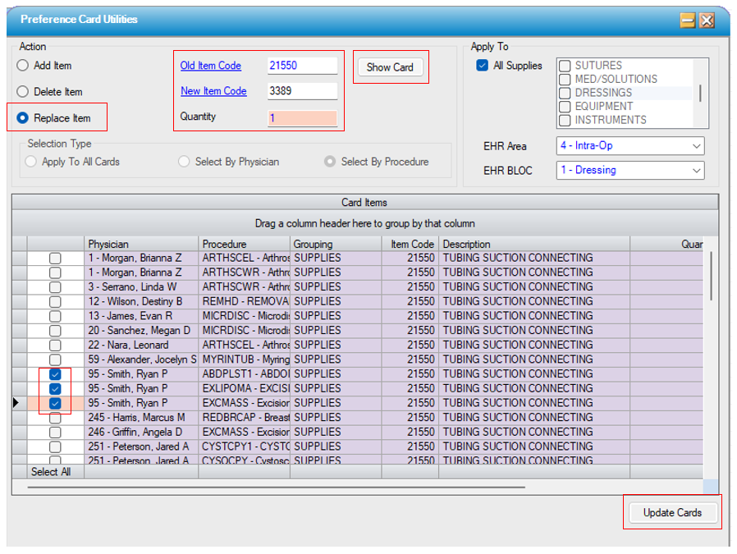Open the New Item Code lookup link
The width and height of the screenshot is (737, 554).
[213, 91]
